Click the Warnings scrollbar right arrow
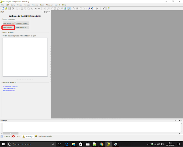Viewport: 183px width, 147px height. point(179,133)
